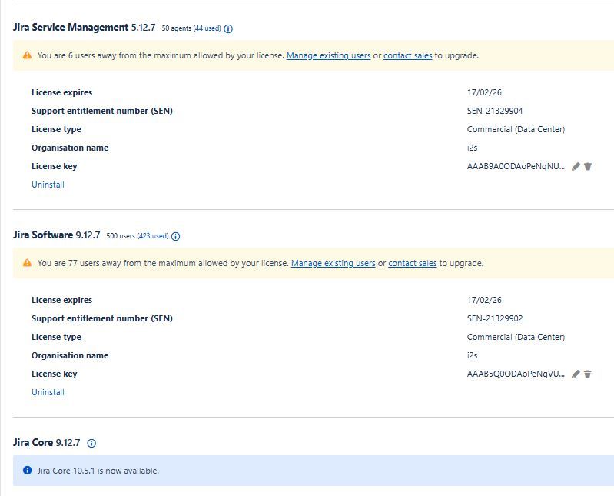
Task: Select SEN-21329902 value
Action: click(495, 318)
